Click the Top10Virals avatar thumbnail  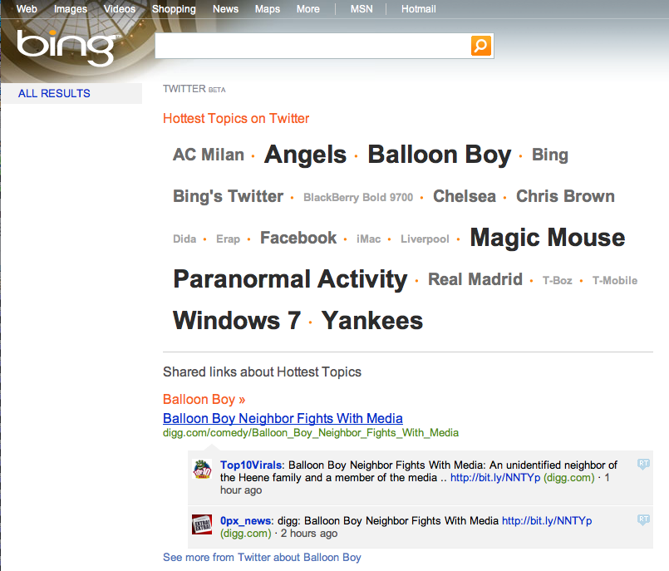coord(202,470)
